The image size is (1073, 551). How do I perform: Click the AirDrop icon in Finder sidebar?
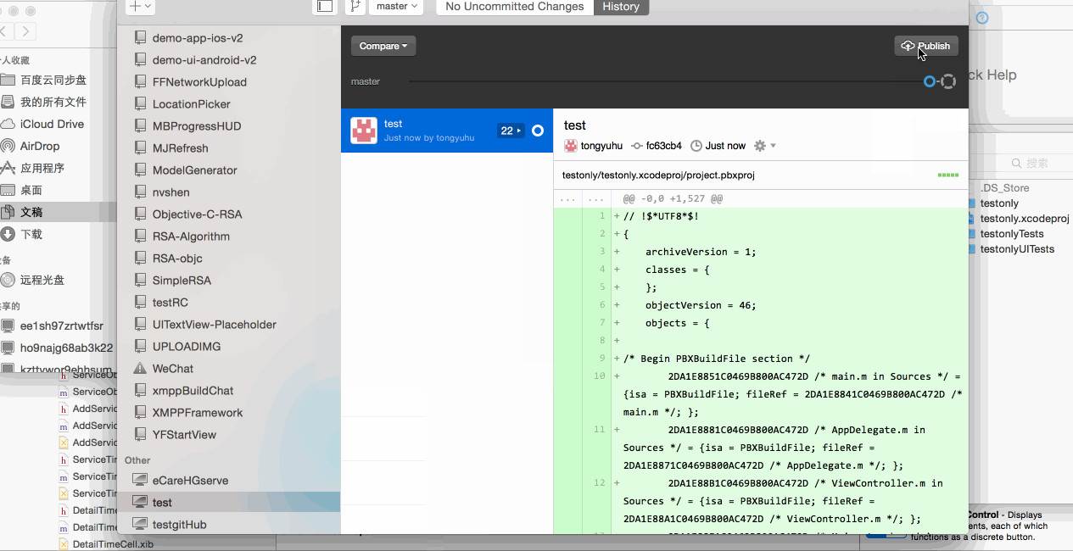pyautogui.click(x=8, y=146)
